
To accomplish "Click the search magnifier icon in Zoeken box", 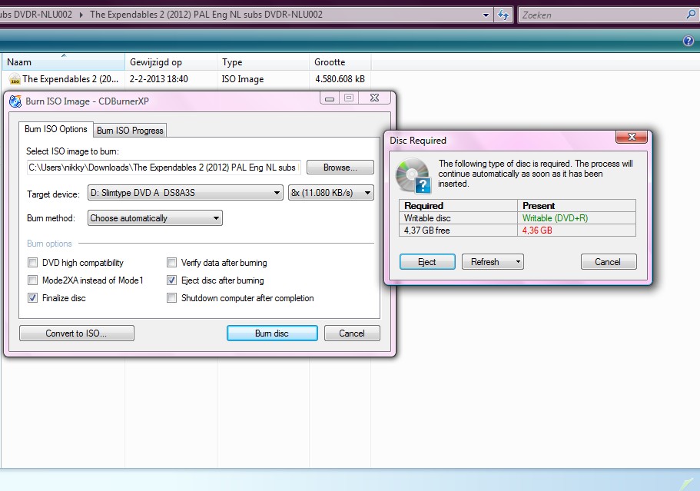I will coord(691,15).
